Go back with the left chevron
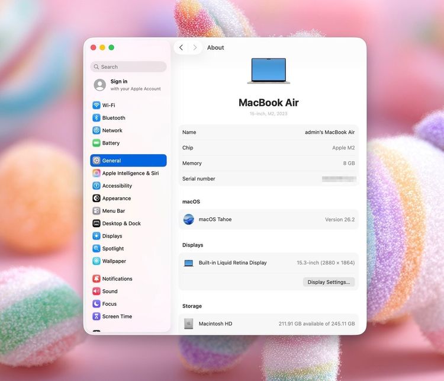This screenshot has height=381, width=444. (x=181, y=47)
